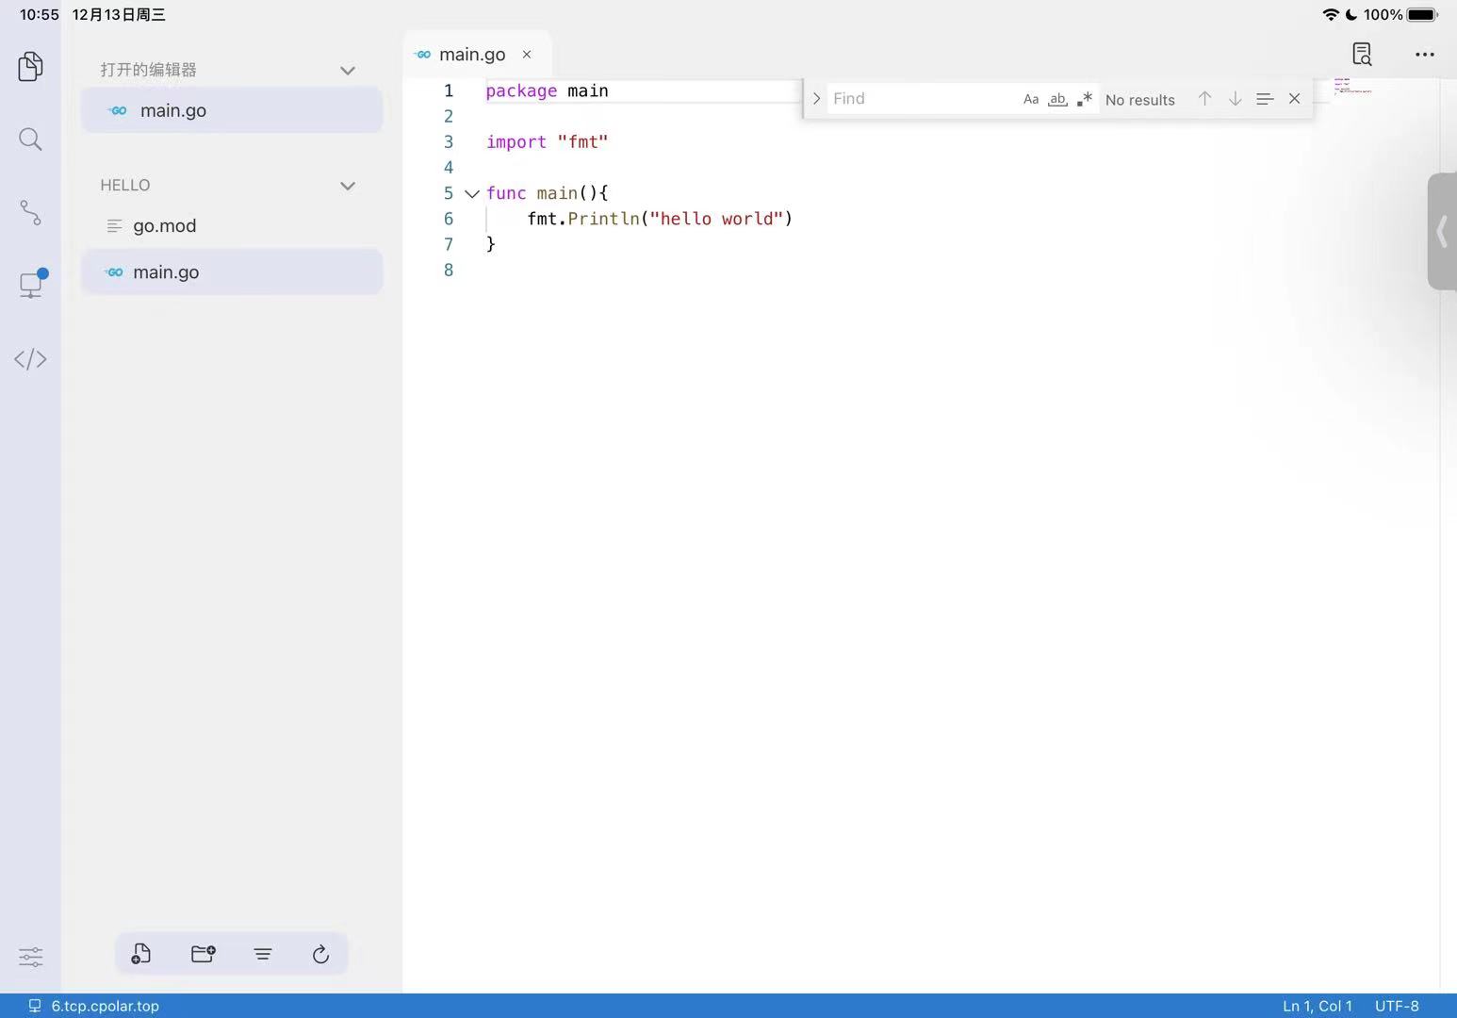Toggle find in selection
Viewport: 1457px width, 1018px height.
click(1265, 98)
